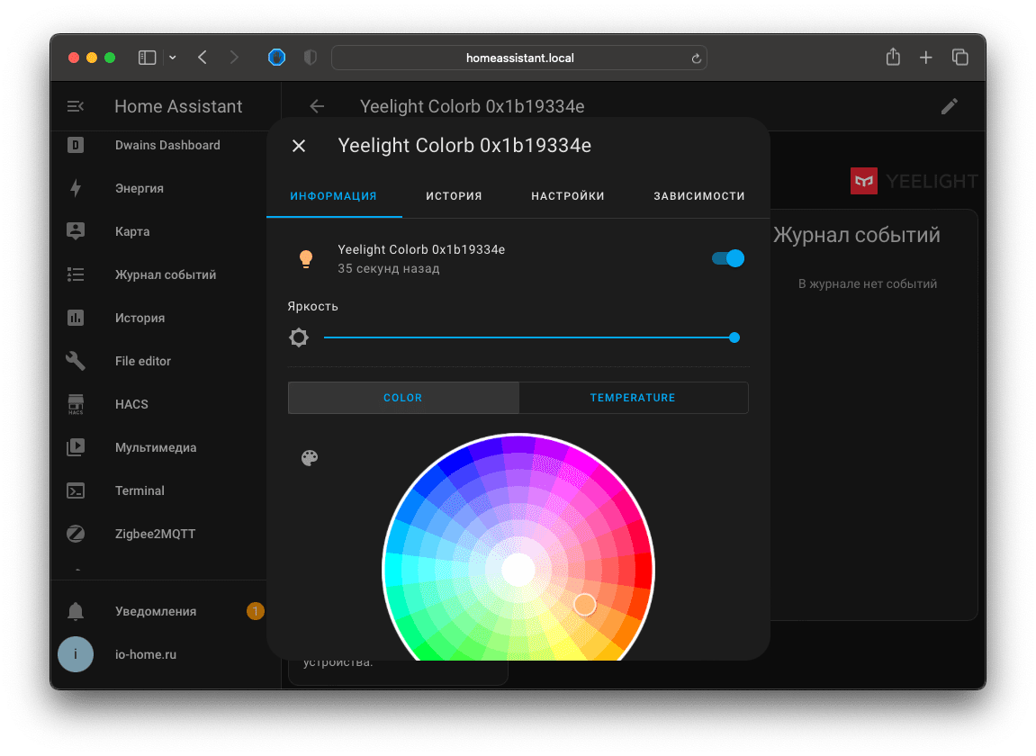The image size is (1036, 756).
Task: Click the color palette icon
Action: [x=309, y=458]
